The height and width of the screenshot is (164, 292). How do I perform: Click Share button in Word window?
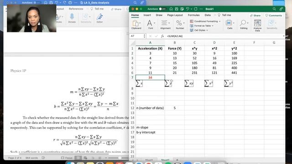(x=116, y=9)
